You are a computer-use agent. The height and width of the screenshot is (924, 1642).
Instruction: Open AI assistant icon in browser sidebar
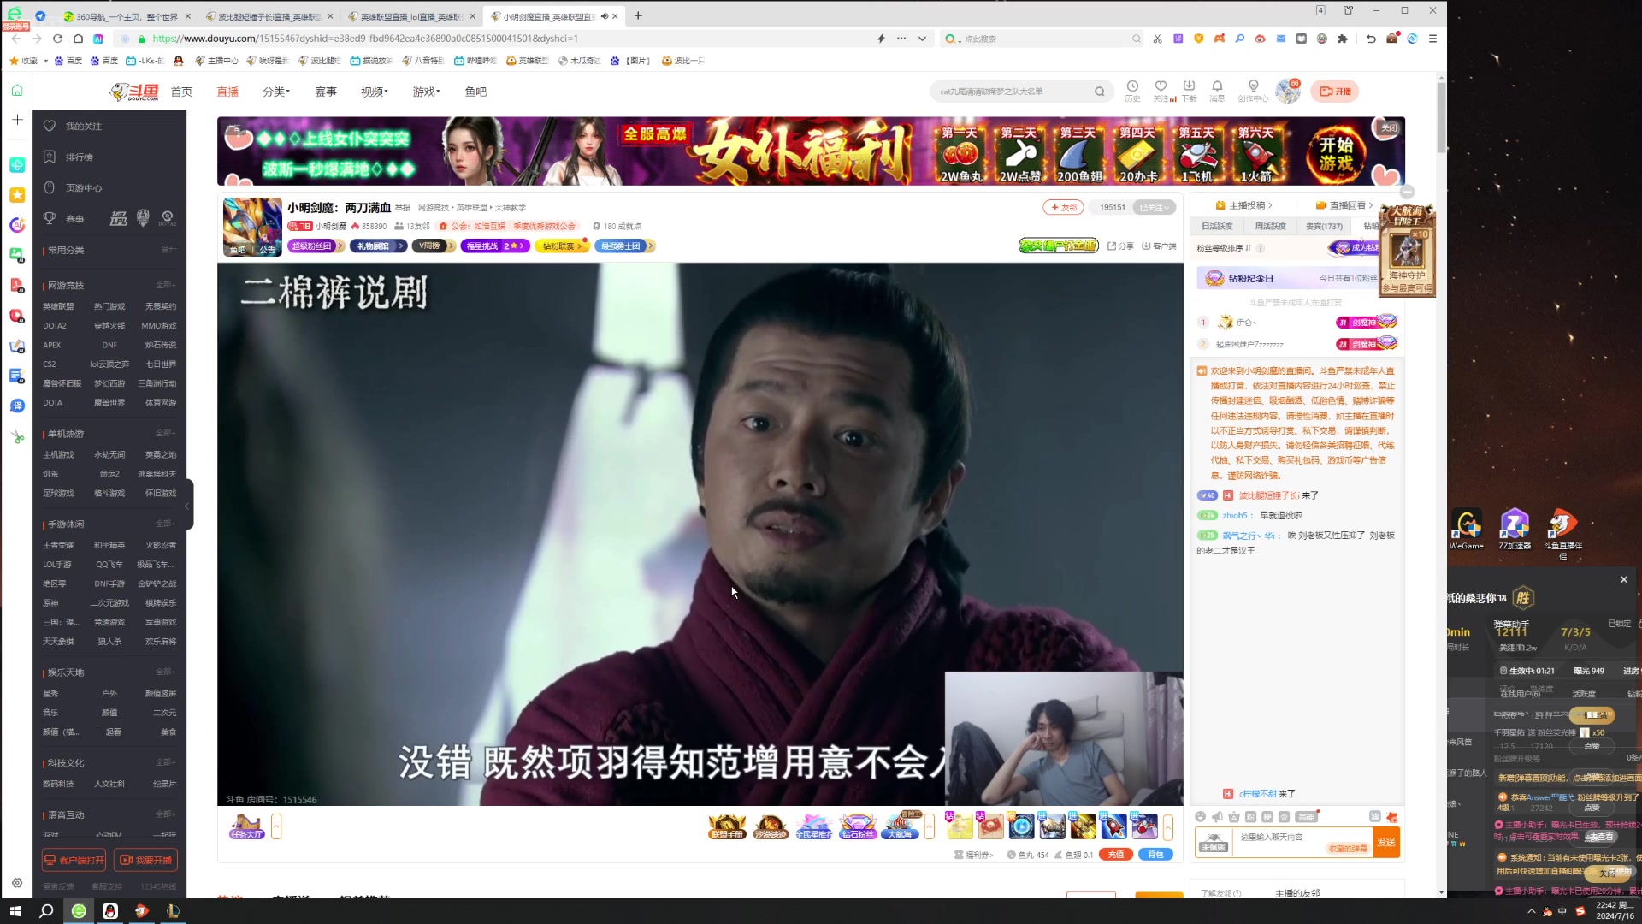[x=17, y=225]
